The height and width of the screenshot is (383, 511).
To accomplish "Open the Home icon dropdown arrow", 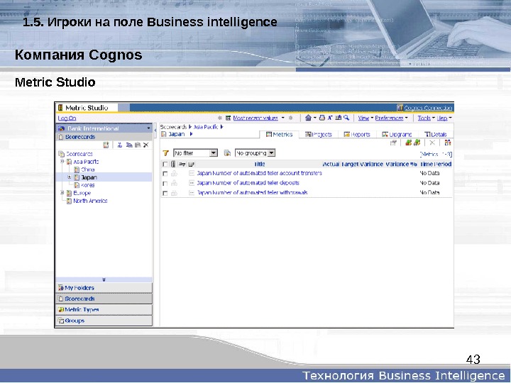I will [315, 118].
